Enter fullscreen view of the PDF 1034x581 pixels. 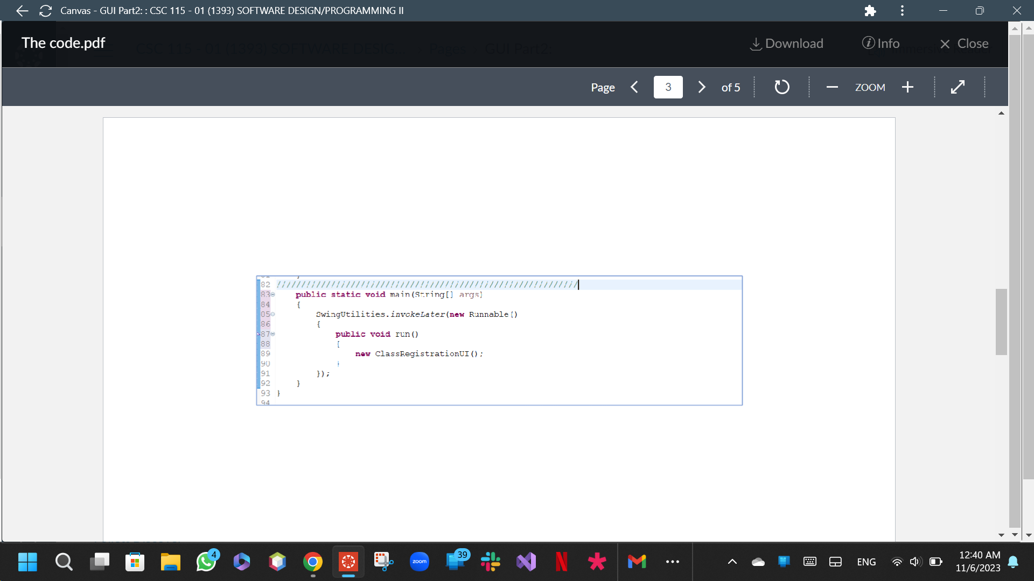[x=958, y=87]
